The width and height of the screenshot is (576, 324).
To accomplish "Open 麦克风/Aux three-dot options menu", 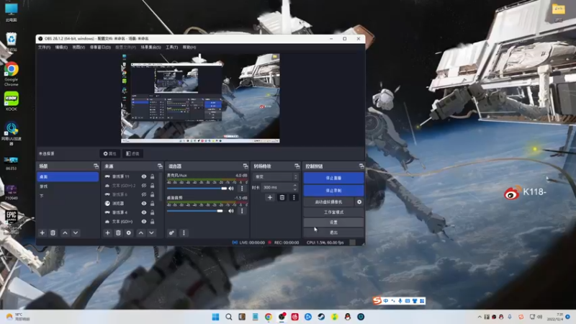I will [x=242, y=189].
